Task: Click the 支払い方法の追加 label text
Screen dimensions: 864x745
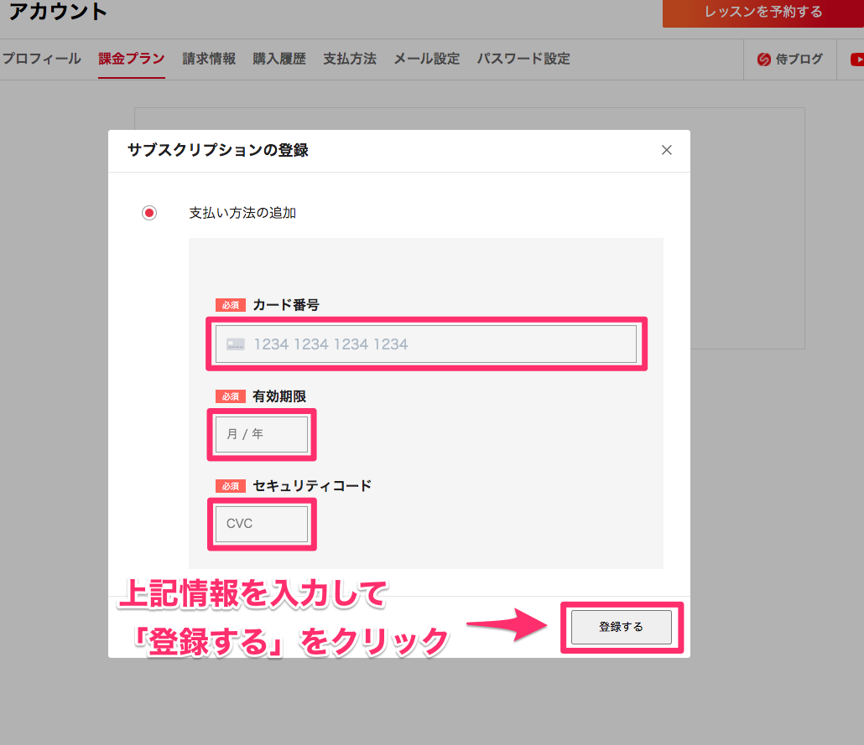Action: (242, 213)
